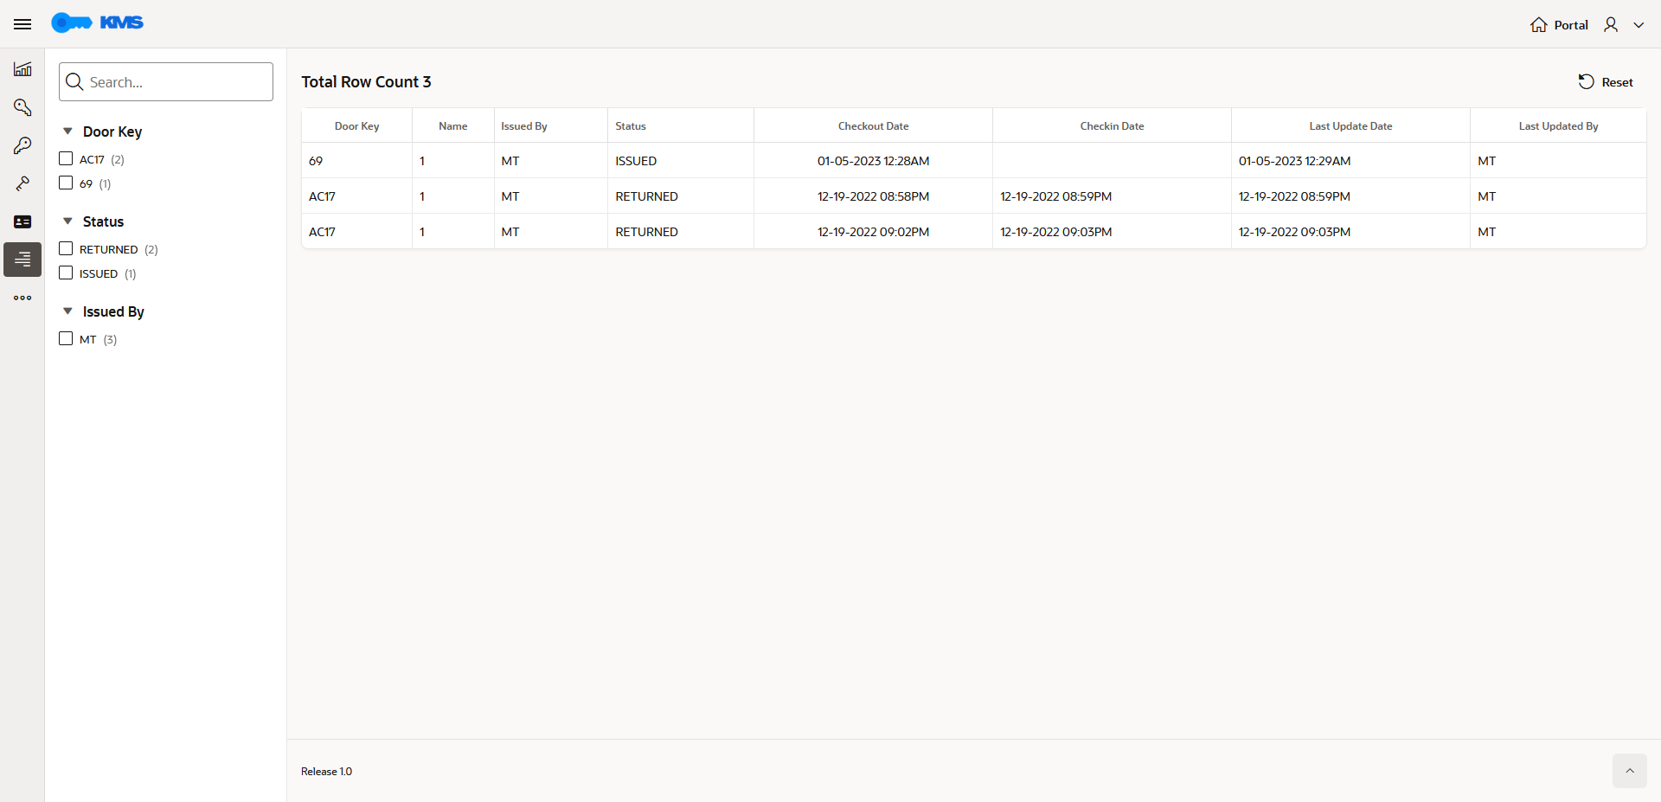The width and height of the screenshot is (1661, 802).
Task: Check the RETURNED status filter
Action: pos(66,248)
